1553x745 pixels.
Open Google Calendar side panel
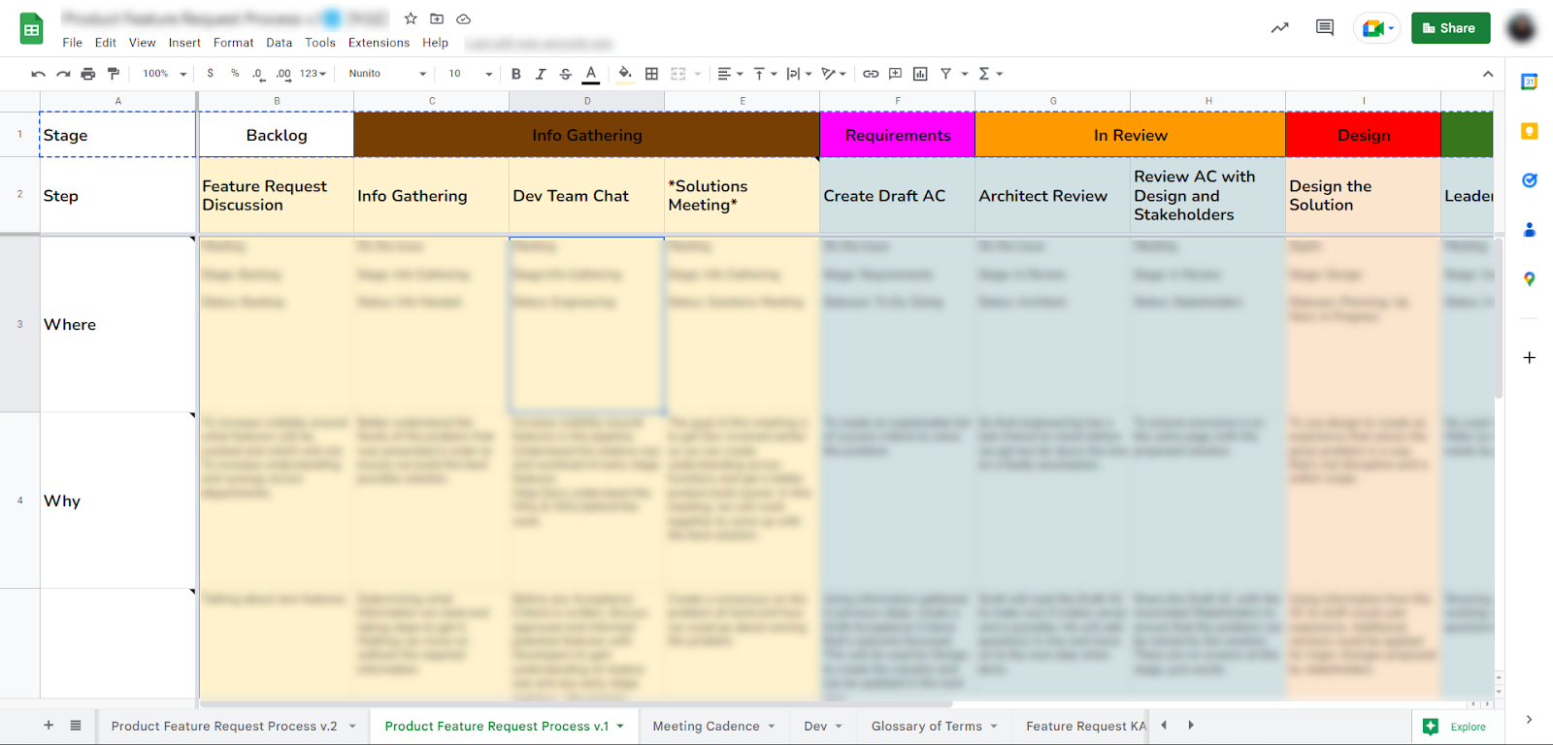click(x=1530, y=82)
